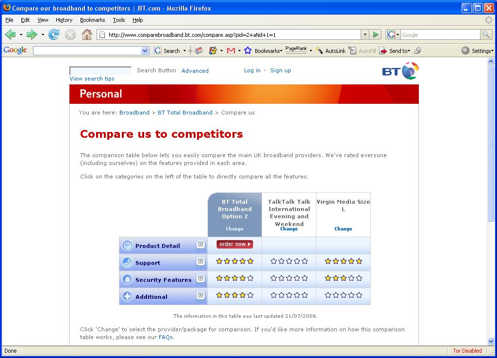Click the BT Total Broadband breadcrumb link
497x358 pixels.
pyautogui.click(x=185, y=113)
